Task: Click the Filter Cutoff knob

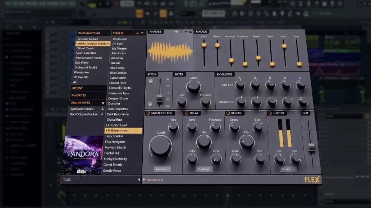Action: click(193, 86)
